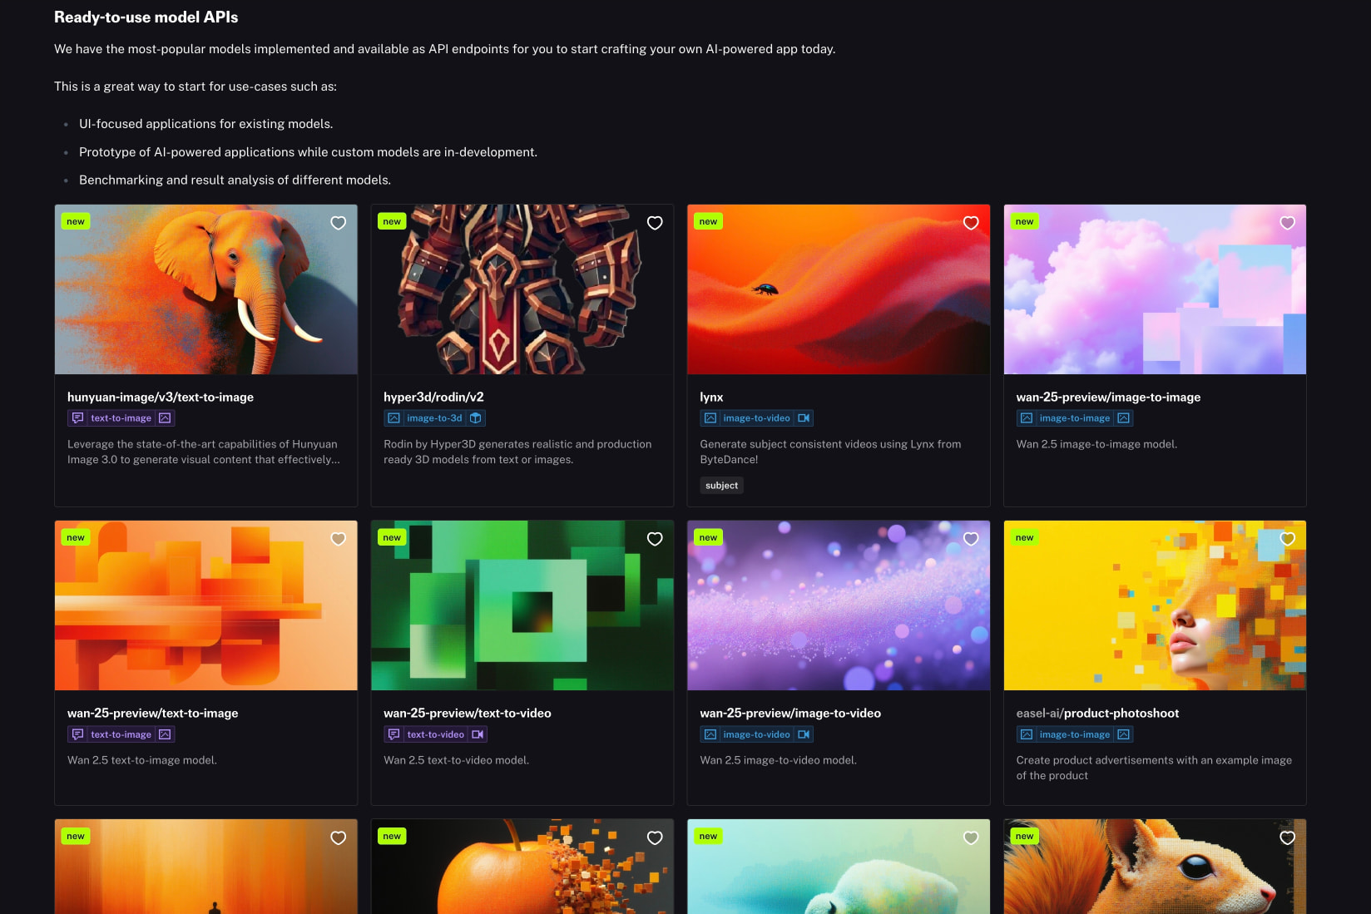Favorite the hyper3d/rodin/v2 card with its heart icon
The image size is (1371, 914).
(x=655, y=223)
